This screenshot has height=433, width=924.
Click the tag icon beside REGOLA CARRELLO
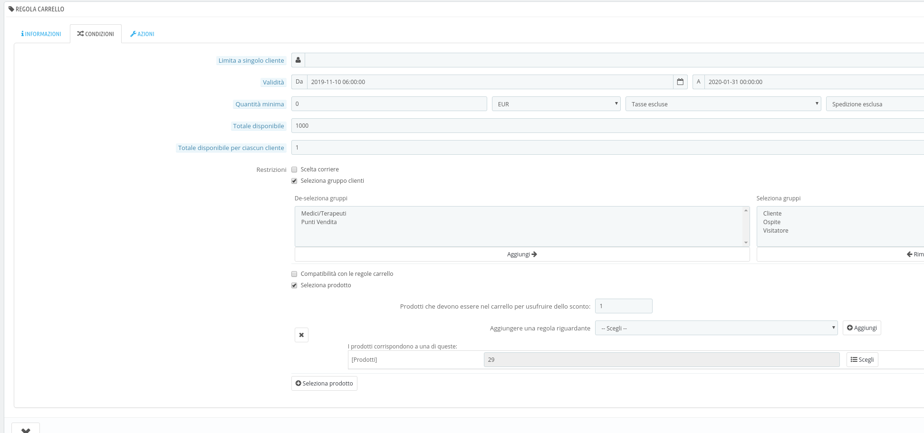tap(10, 8)
